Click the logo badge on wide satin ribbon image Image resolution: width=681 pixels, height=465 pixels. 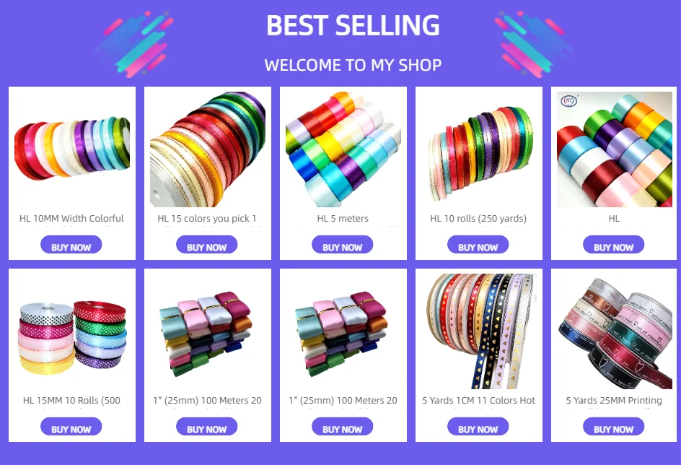click(x=569, y=101)
